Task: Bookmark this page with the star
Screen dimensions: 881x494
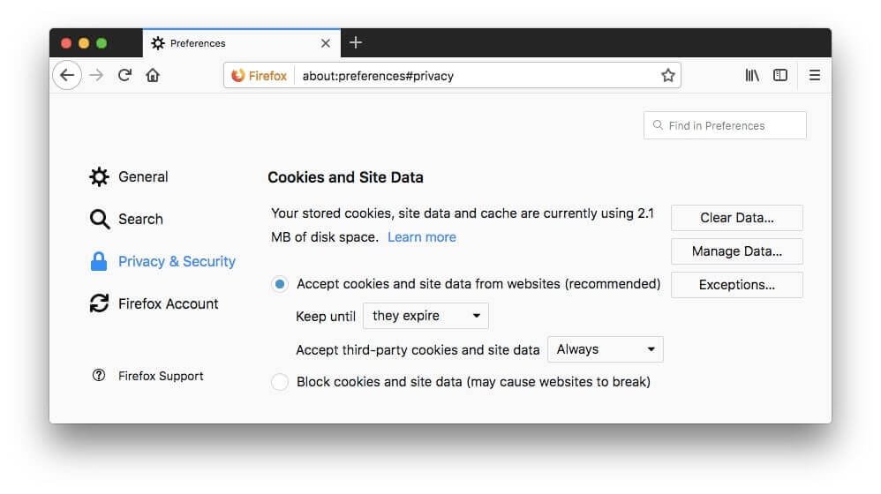Action: tap(667, 75)
